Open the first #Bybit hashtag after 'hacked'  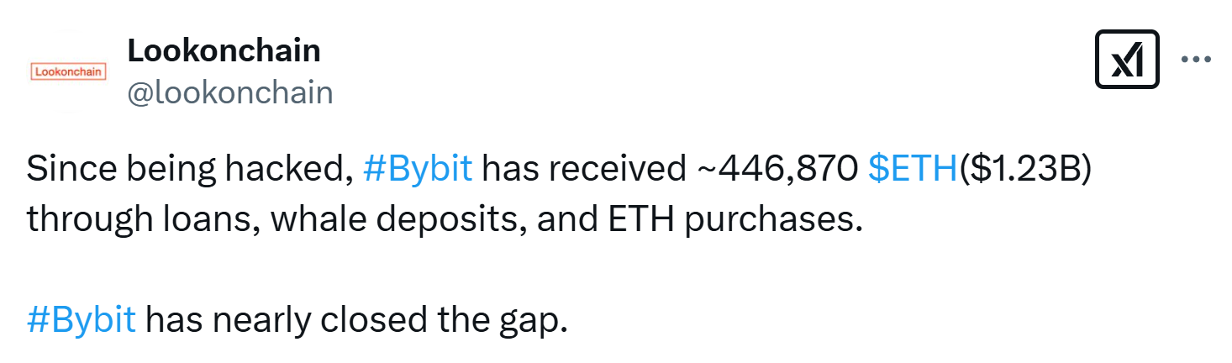(x=418, y=171)
